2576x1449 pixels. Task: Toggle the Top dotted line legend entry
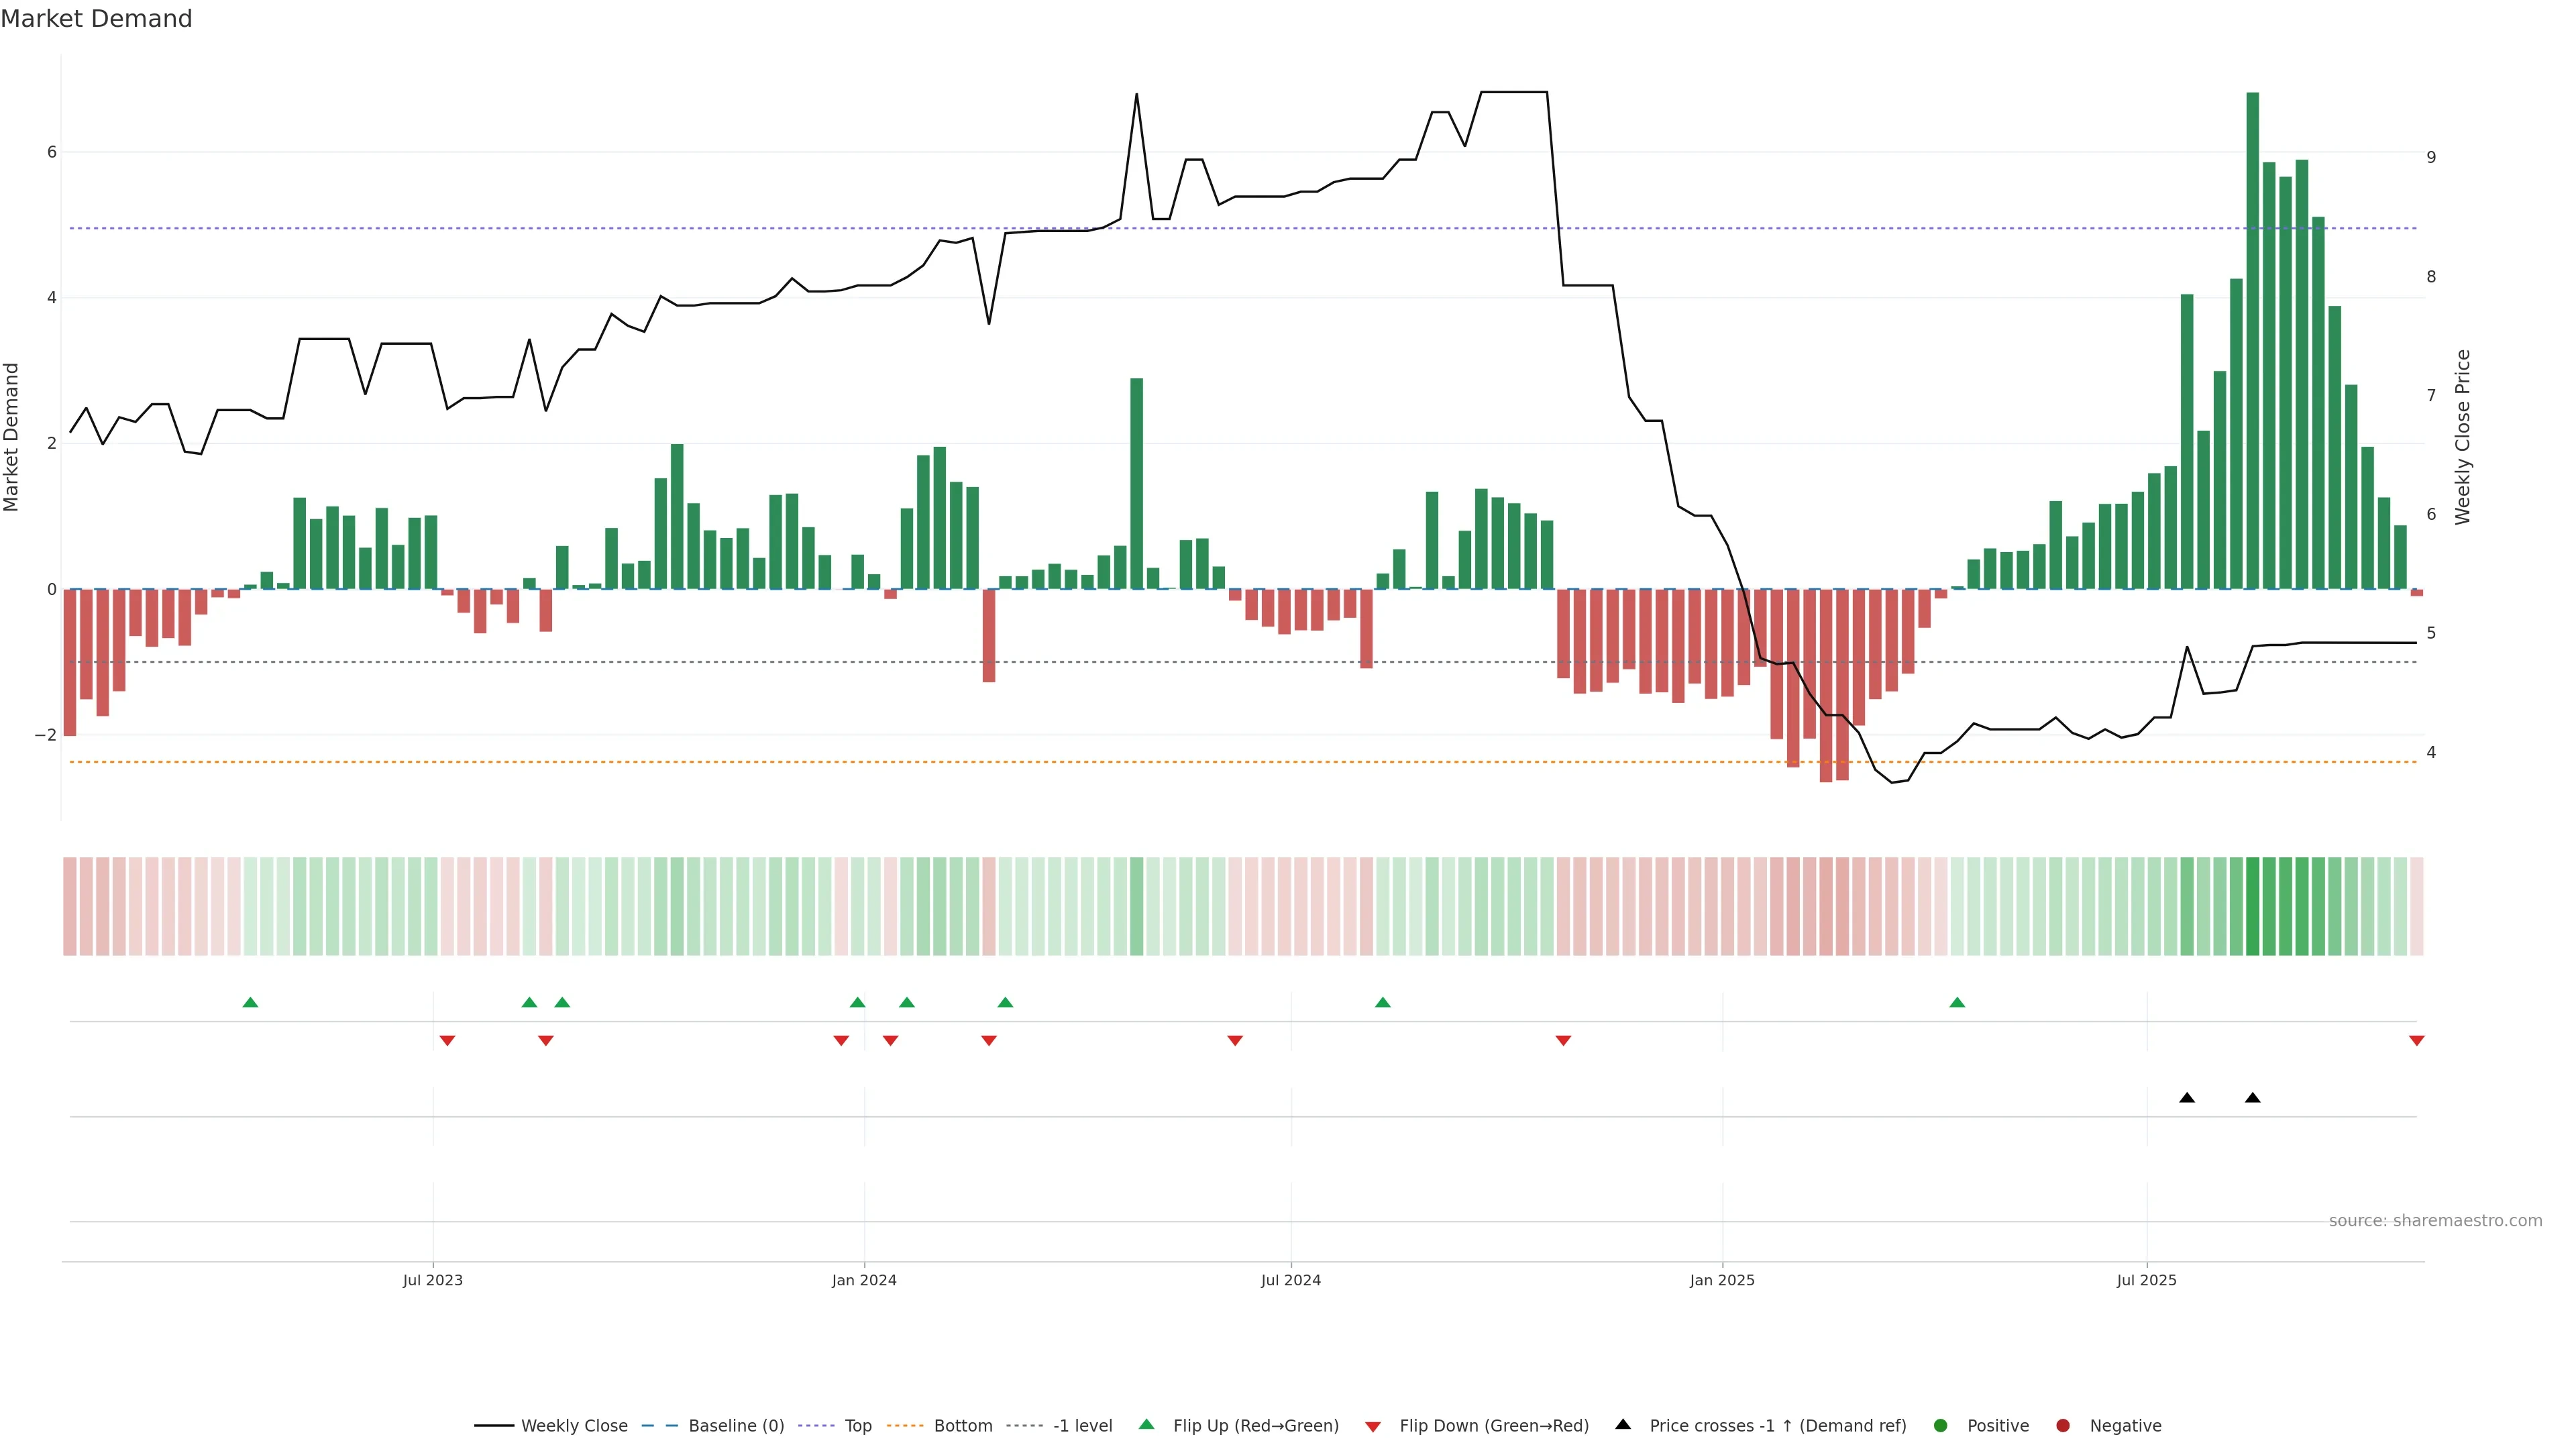pos(857,1425)
